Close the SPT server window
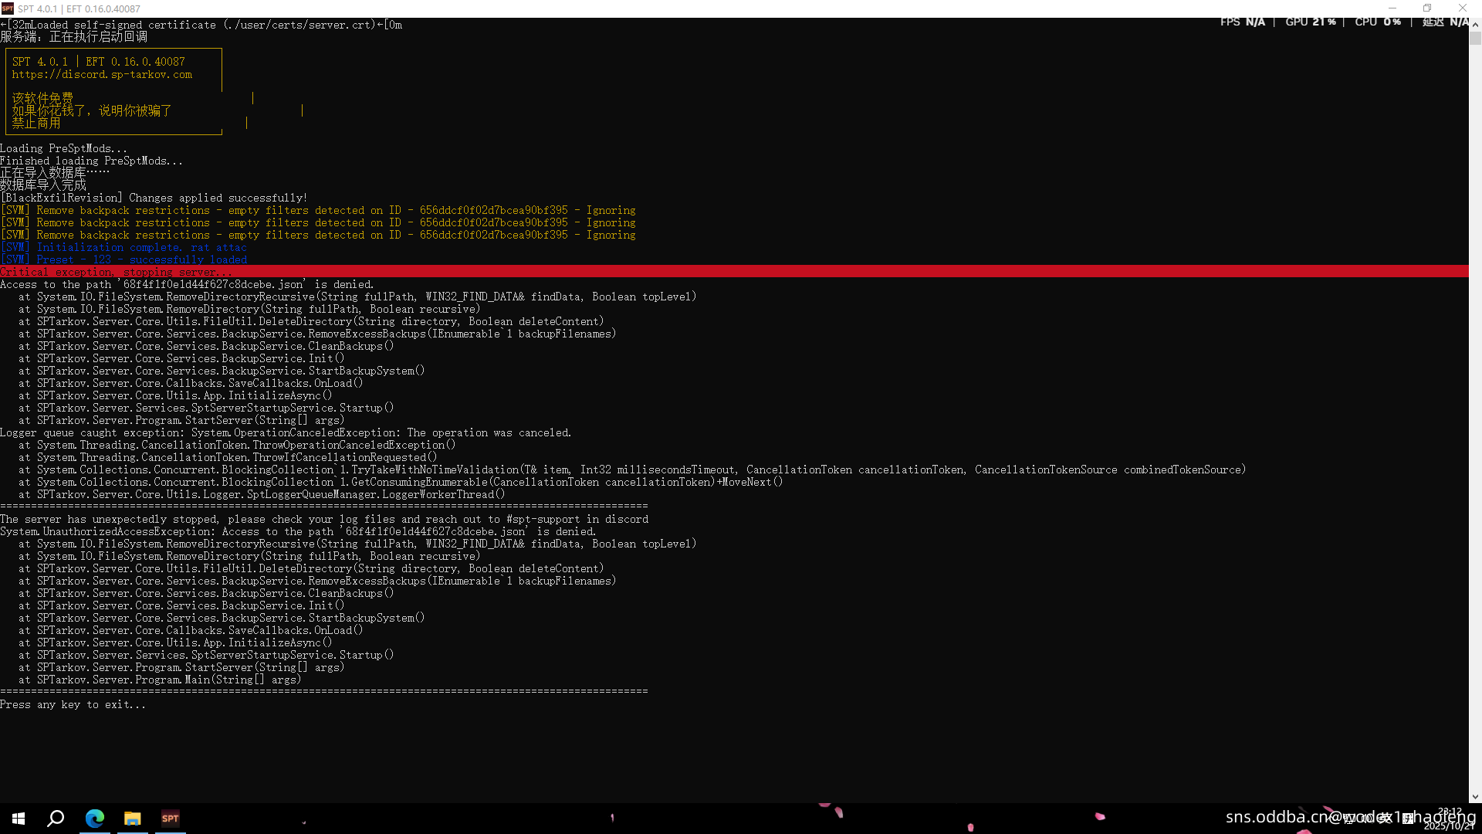 1462,8
